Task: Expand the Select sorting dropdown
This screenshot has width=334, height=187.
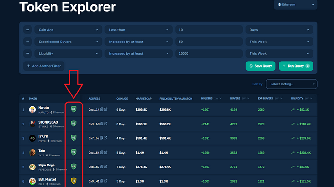Action: pos(292,84)
